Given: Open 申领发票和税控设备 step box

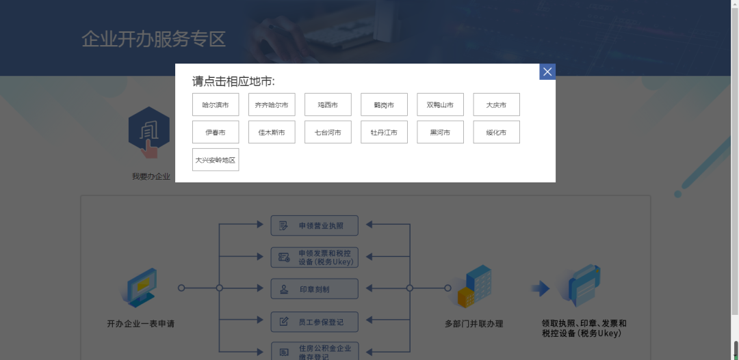Looking at the screenshot, I should pos(314,258).
